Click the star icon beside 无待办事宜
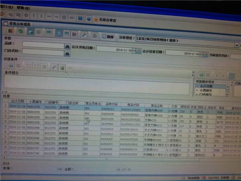 pyautogui.click(x=96, y=19)
